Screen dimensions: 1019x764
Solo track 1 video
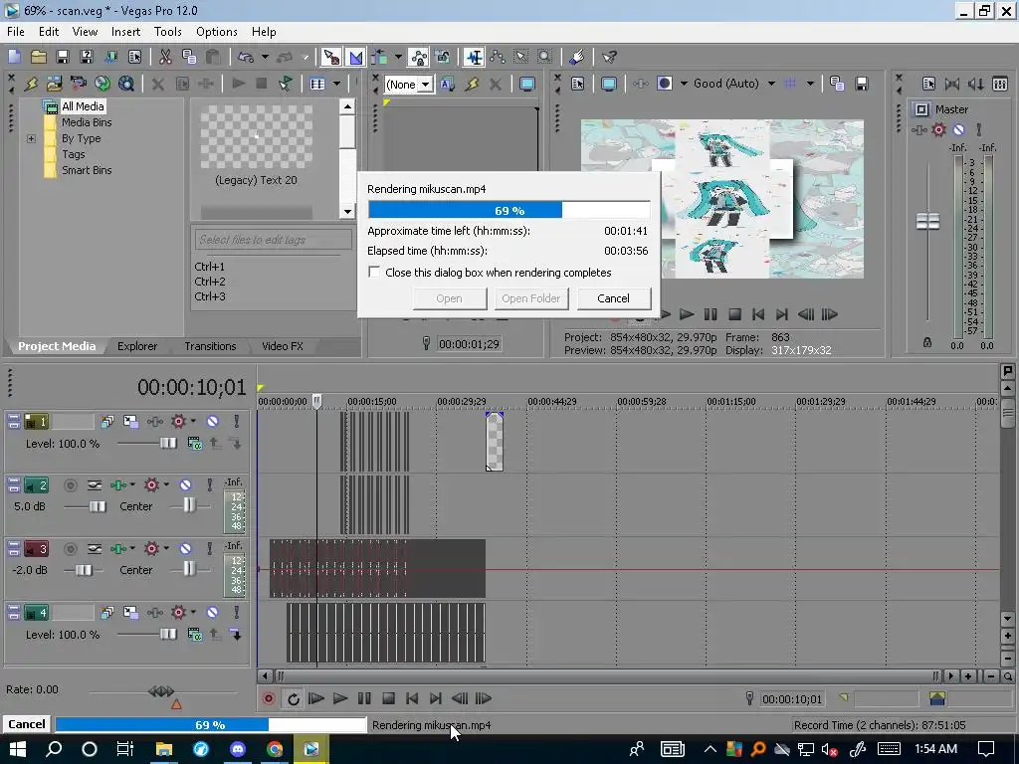(x=236, y=421)
